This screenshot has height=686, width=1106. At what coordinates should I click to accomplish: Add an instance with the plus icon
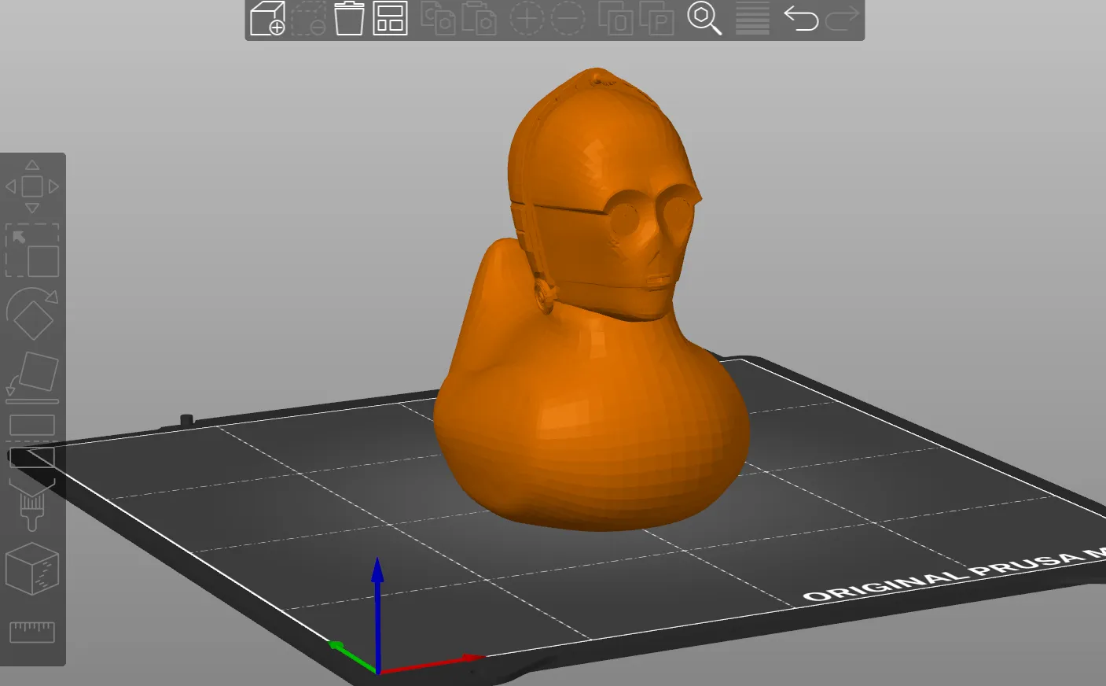(x=527, y=19)
